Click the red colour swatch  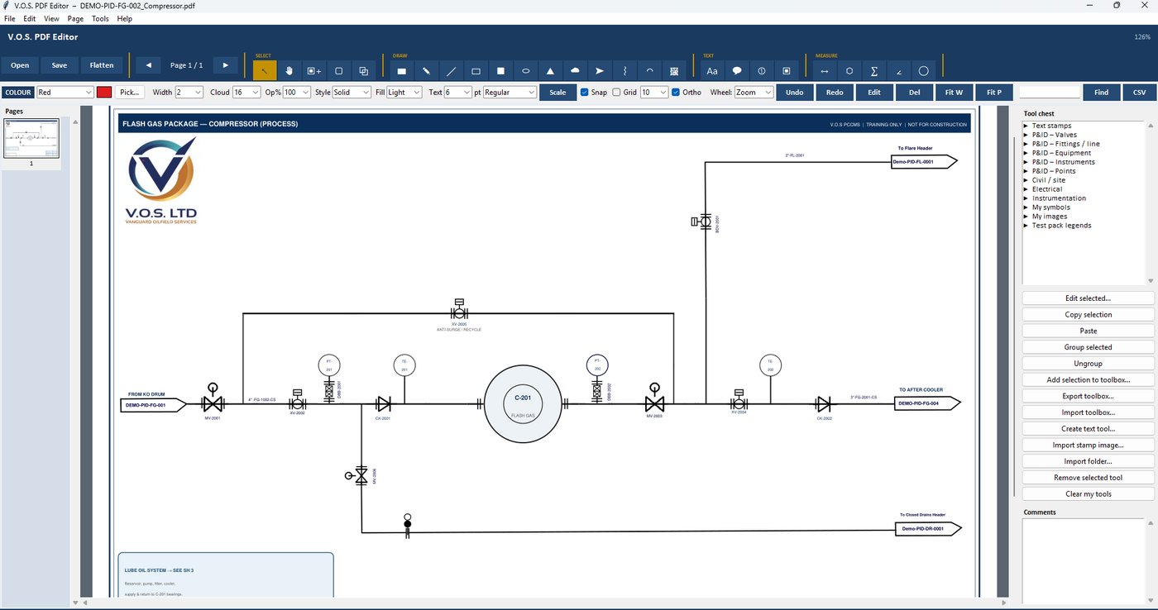pos(104,93)
